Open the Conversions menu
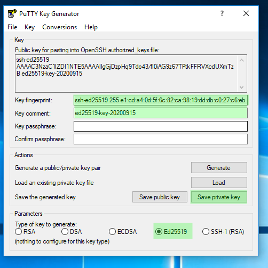This screenshot has height=268, width=268. tap(60, 27)
